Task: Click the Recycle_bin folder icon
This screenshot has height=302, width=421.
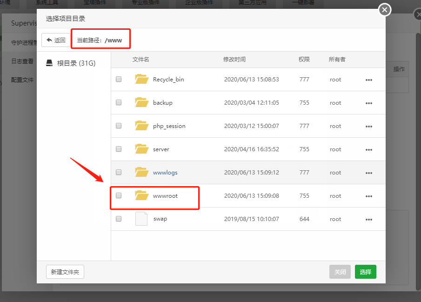Action: click(142, 79)
